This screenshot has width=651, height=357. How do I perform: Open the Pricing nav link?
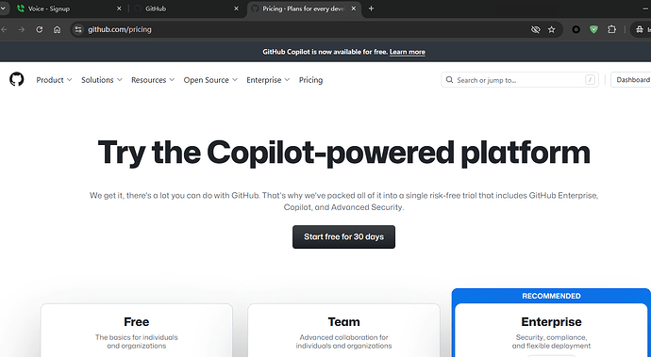(310, 80)
